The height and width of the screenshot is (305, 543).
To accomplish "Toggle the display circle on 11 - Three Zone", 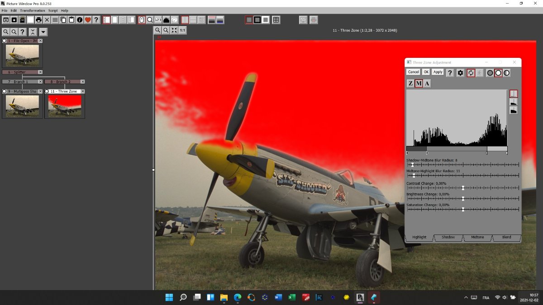I will point(47,91).
